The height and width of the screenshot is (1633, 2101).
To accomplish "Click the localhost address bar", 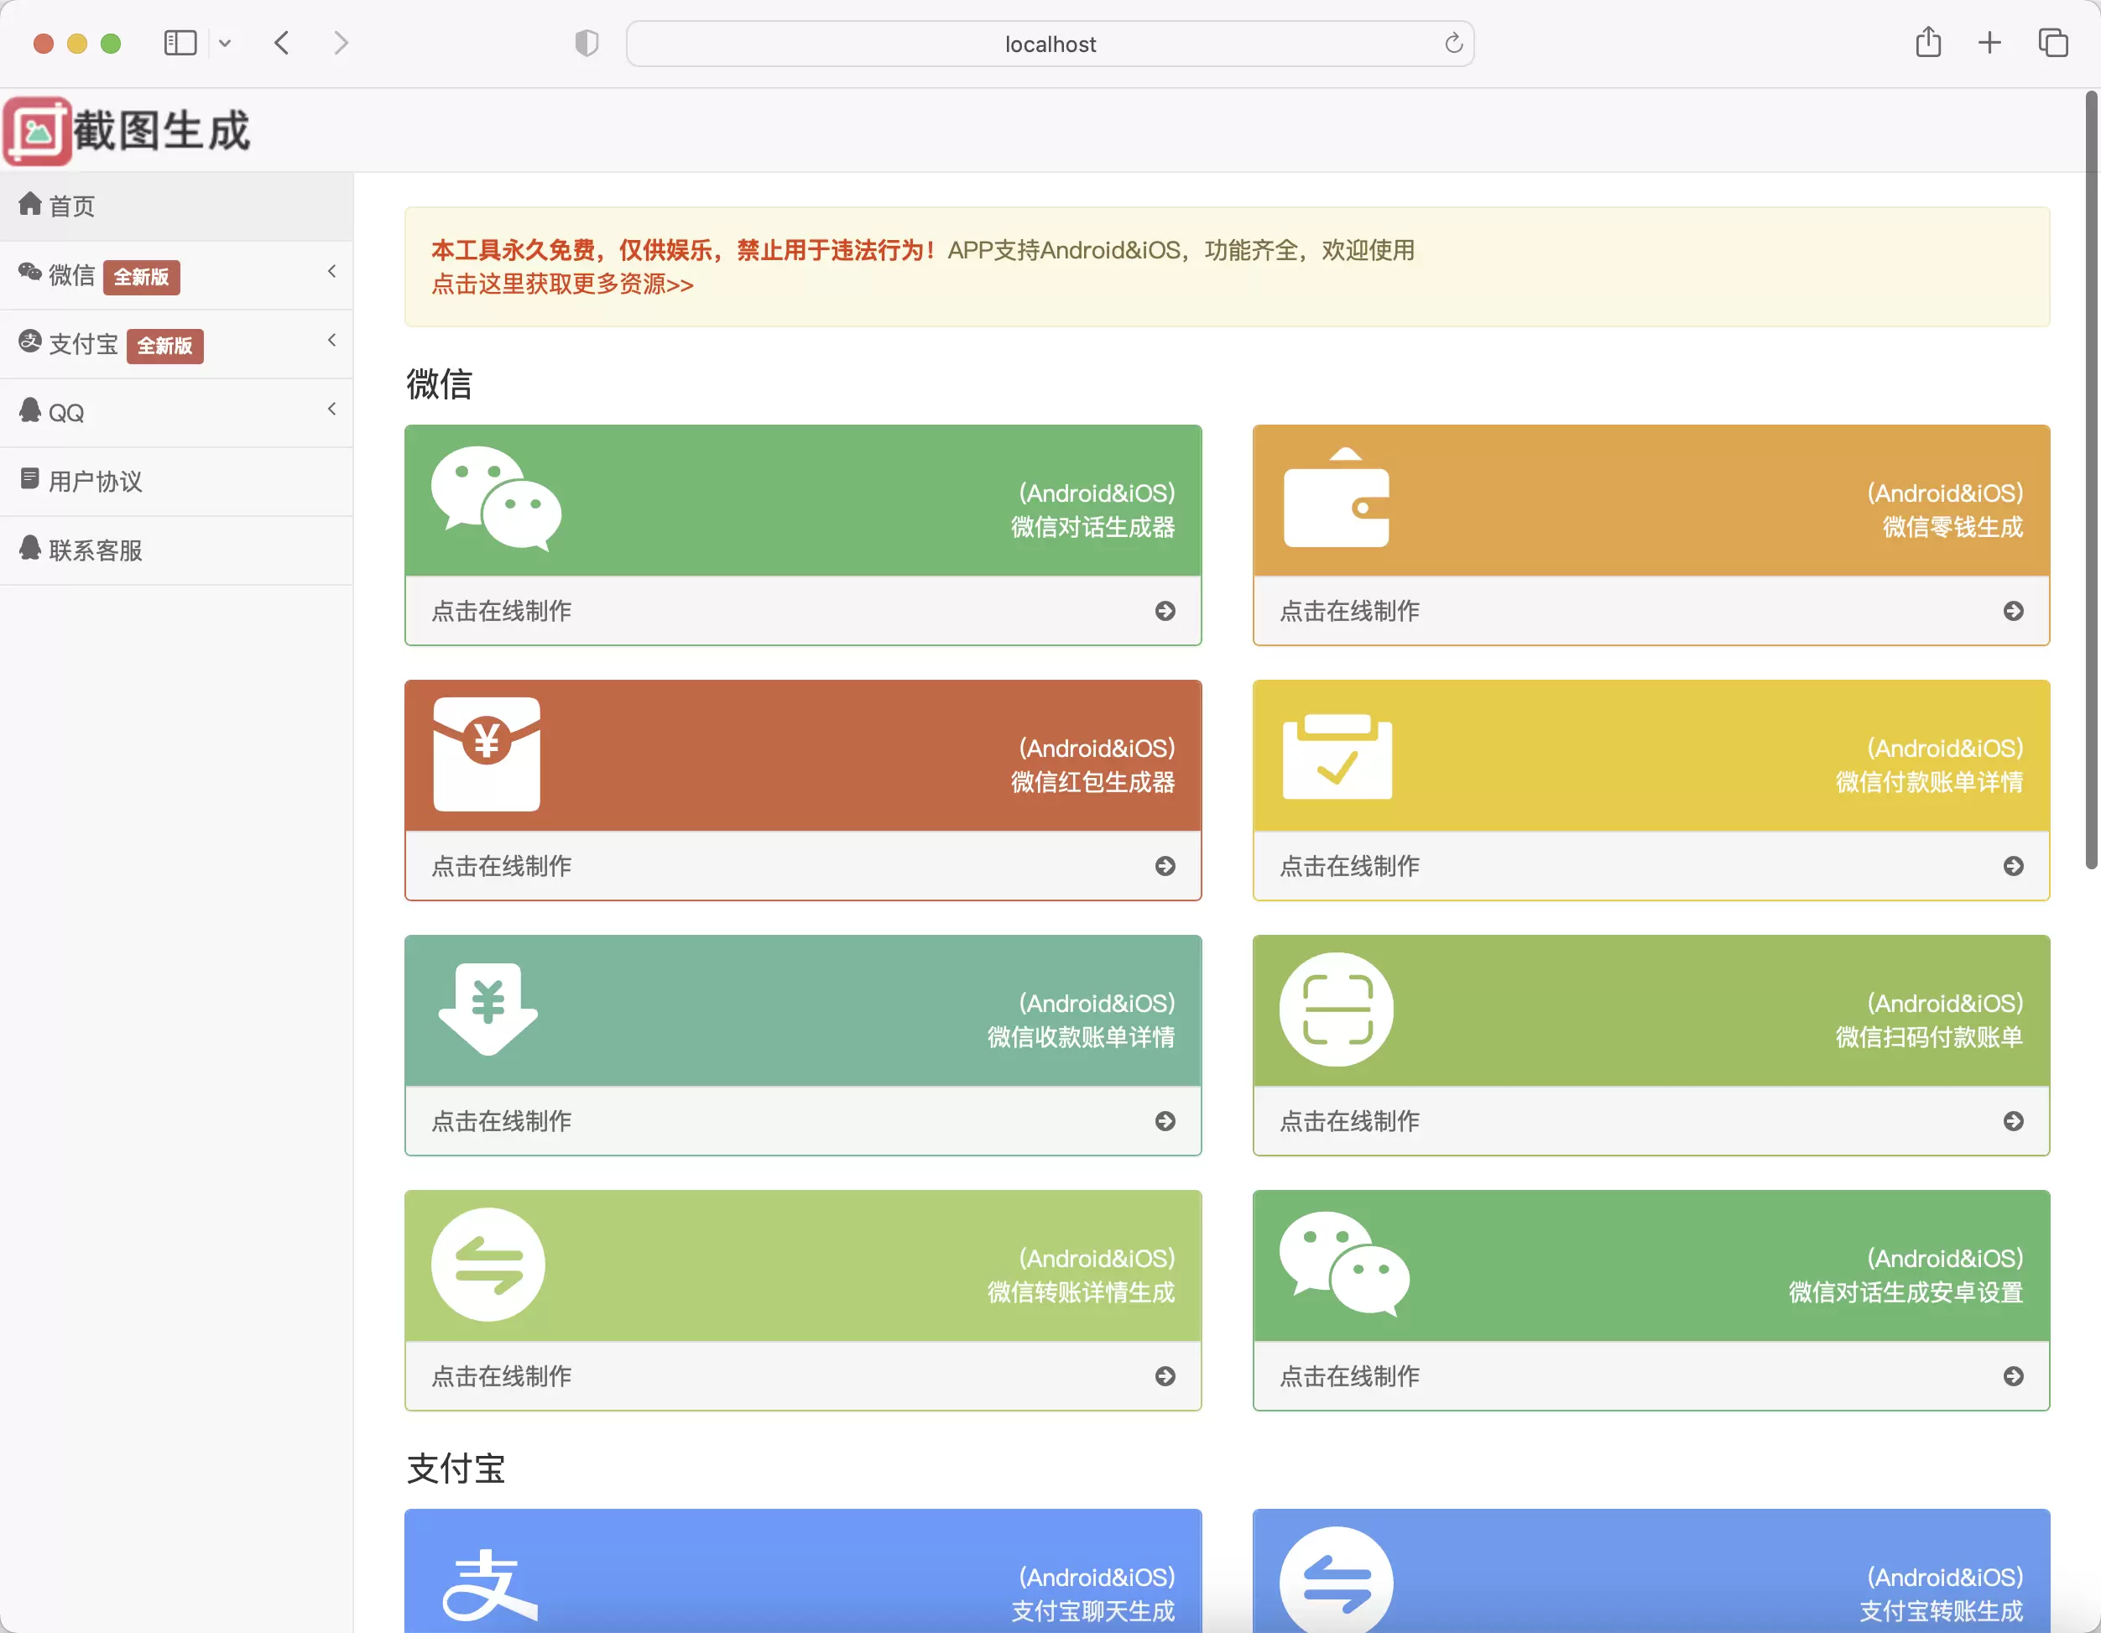I will [x=1050, y=44].
